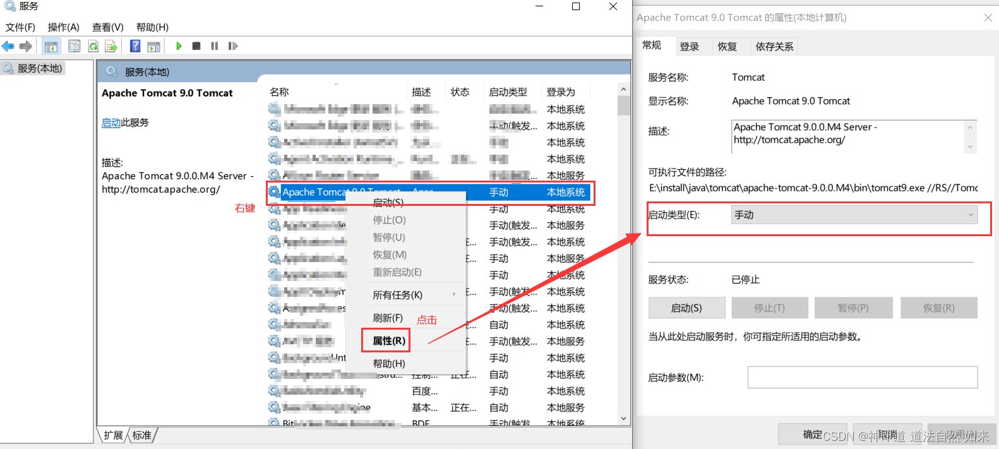Click into the 启动参数(M) input field
The image size is (999, 449).
tap(863, 377)
